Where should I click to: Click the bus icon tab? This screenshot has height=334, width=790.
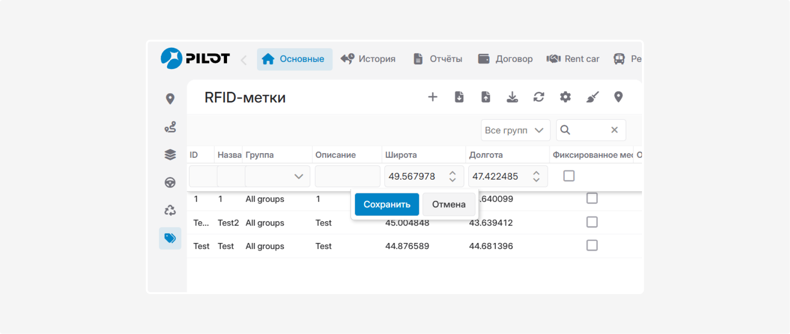tap(619, 59)
